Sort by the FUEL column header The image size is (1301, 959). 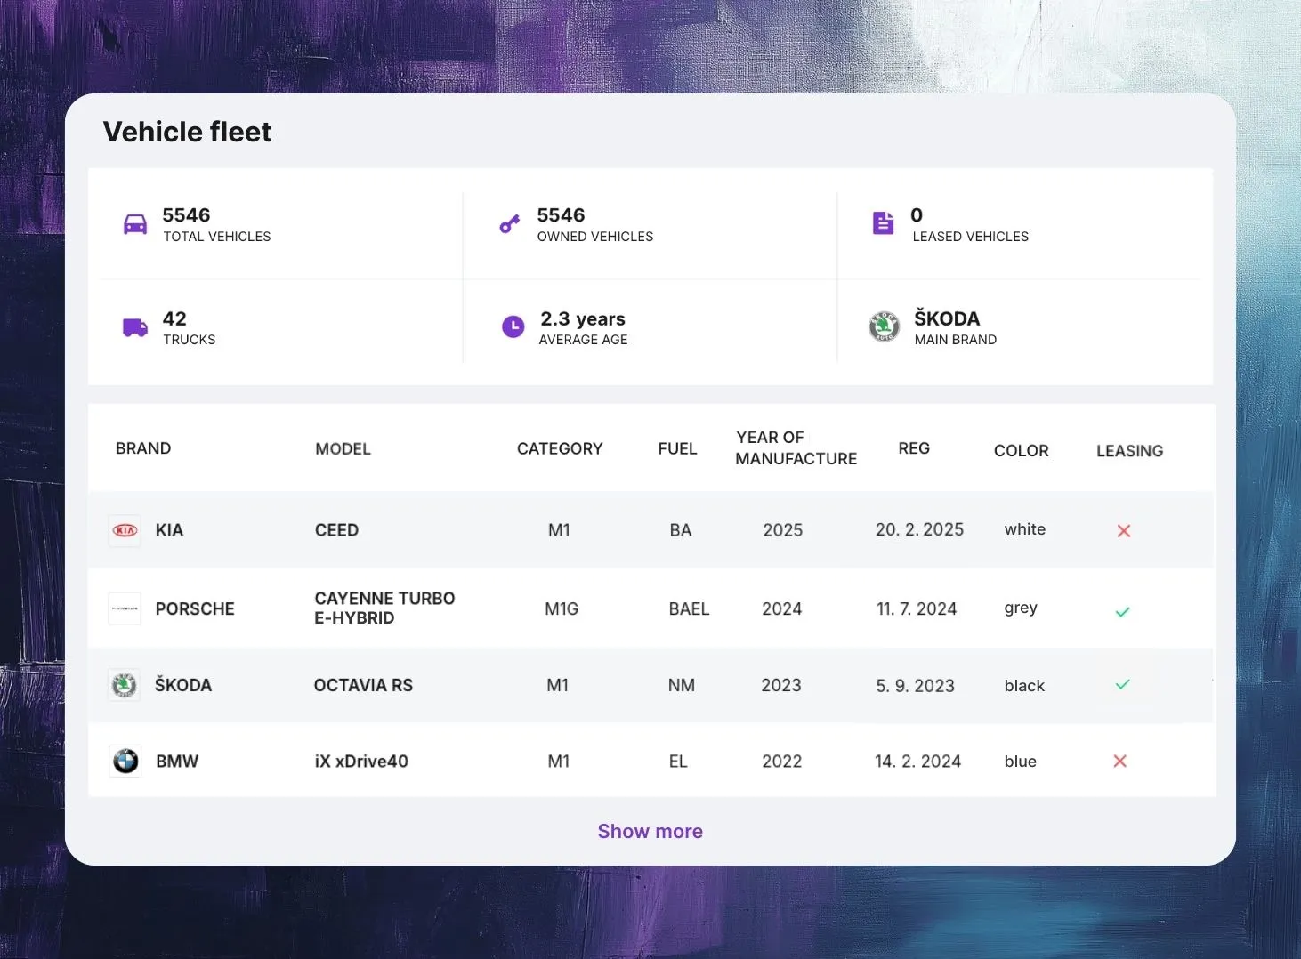[677, 448]
